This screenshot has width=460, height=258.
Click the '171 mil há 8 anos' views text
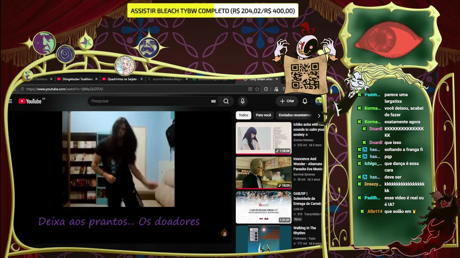(x=308, y=244)
